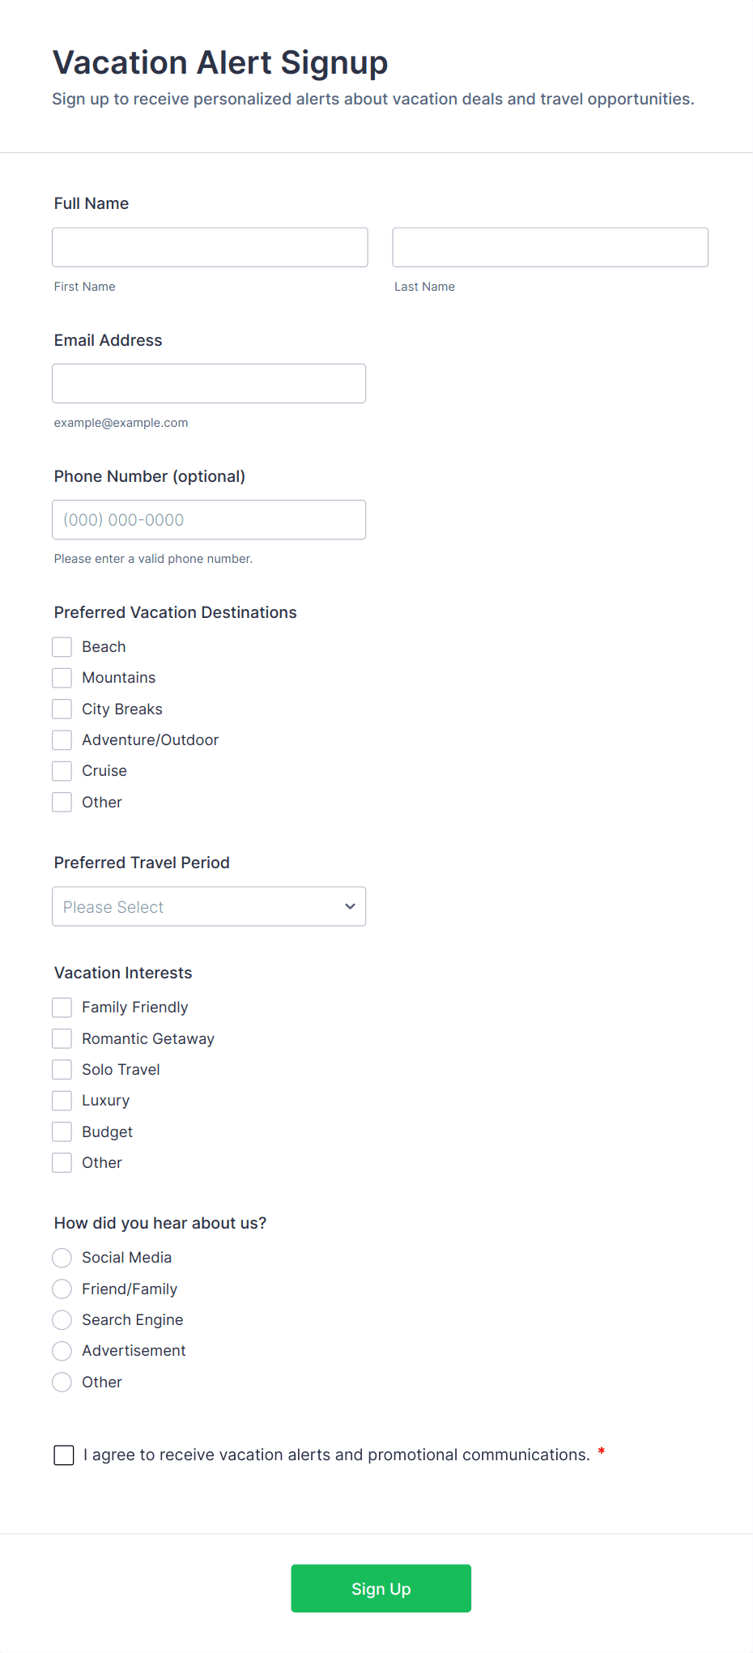Select Advertisement as how you heard
Viewport: 753px width, 1653px height.
pos(62,1351)
